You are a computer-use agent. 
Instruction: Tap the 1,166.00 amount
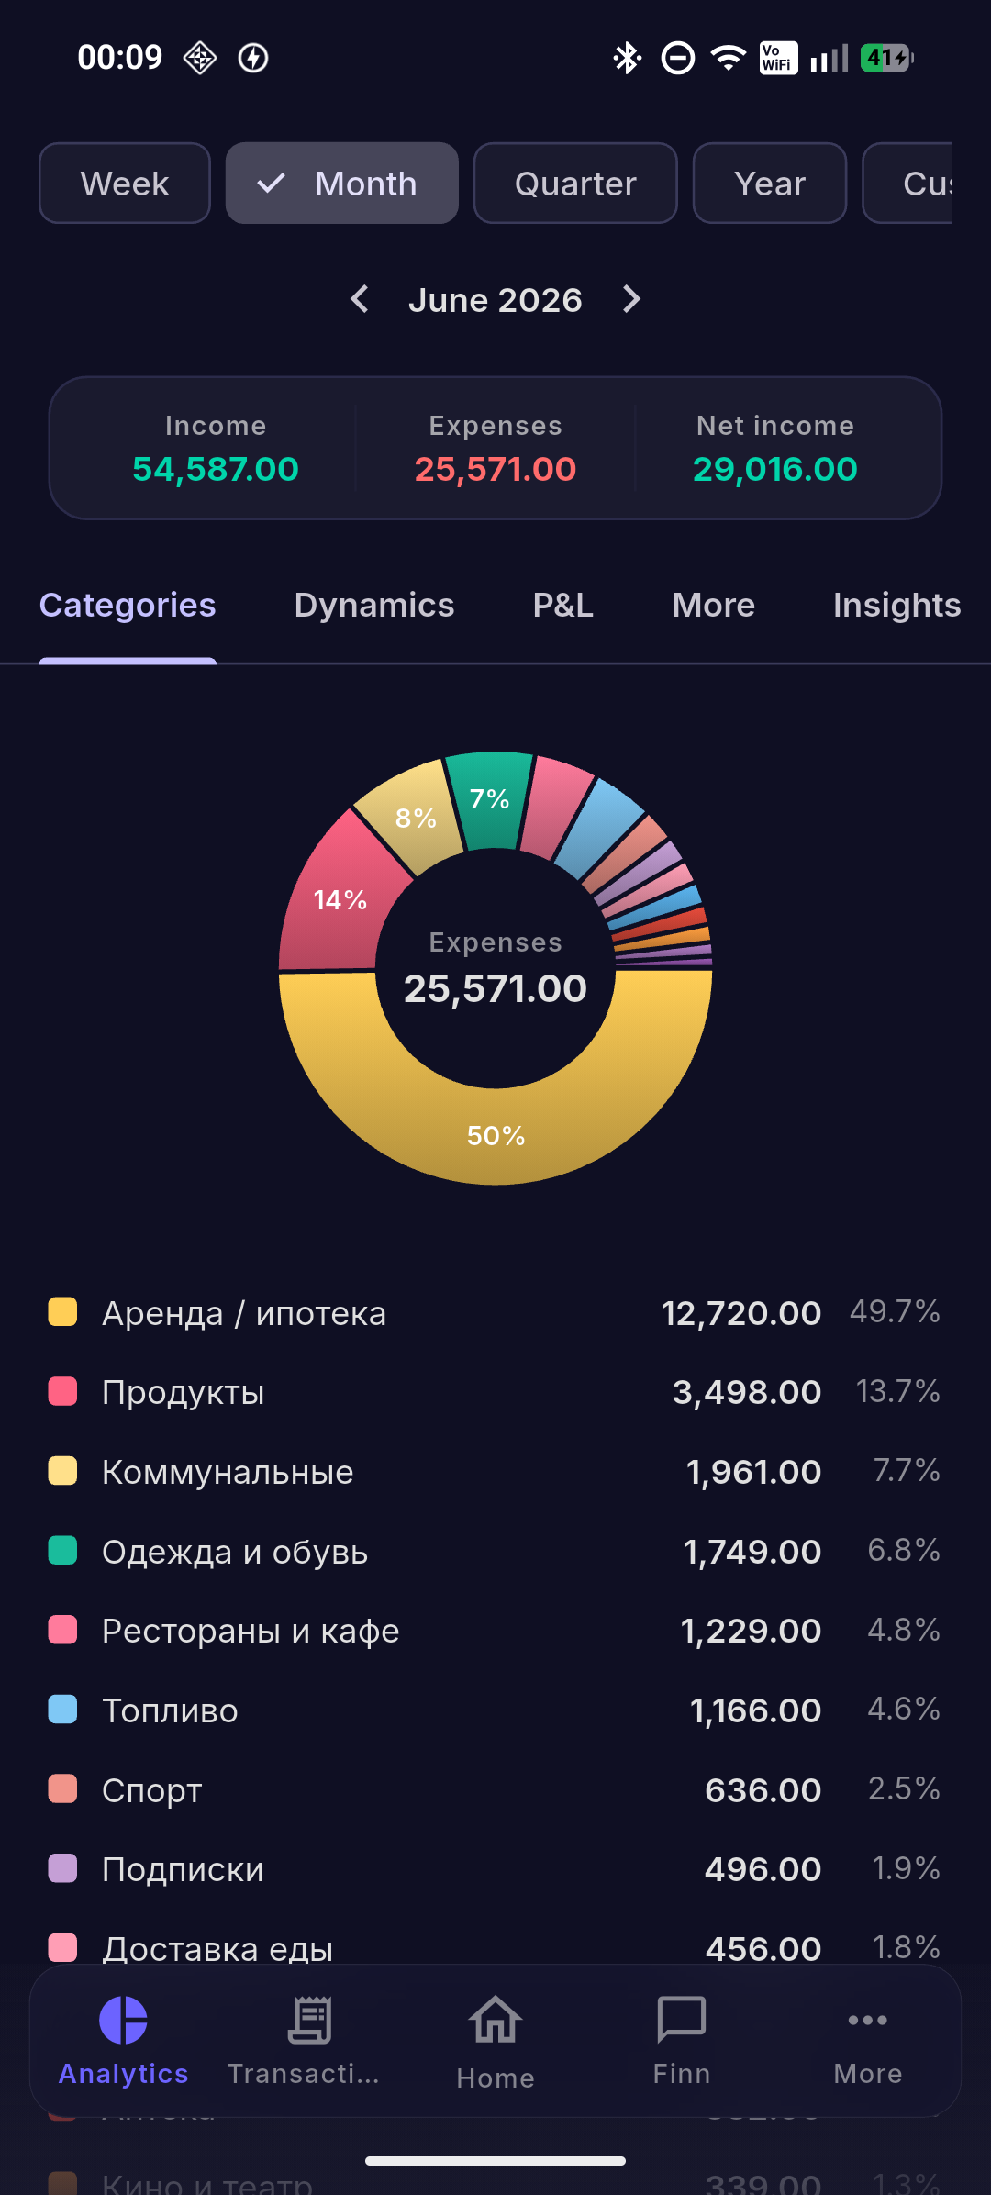click(755, 1710)
